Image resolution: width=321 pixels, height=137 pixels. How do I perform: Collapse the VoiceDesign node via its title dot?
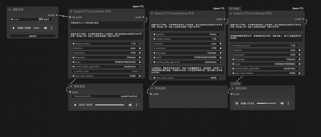[231, 13]
